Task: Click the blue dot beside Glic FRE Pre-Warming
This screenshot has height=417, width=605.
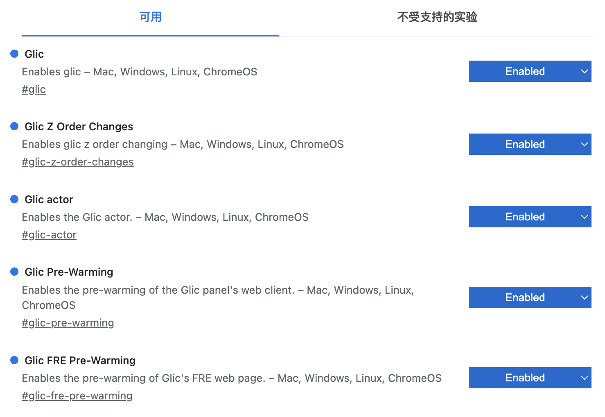Action: [x=14, y=360]
